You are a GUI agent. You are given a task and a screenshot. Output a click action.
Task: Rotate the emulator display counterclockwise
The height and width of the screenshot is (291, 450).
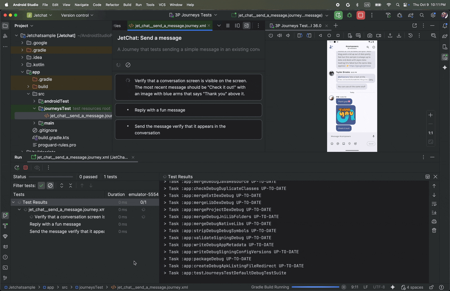pyautogui.click(x=299, y=35)
